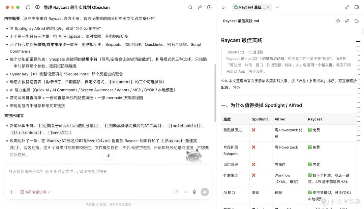Open the file's containing folder

click(x=357, y=21)
